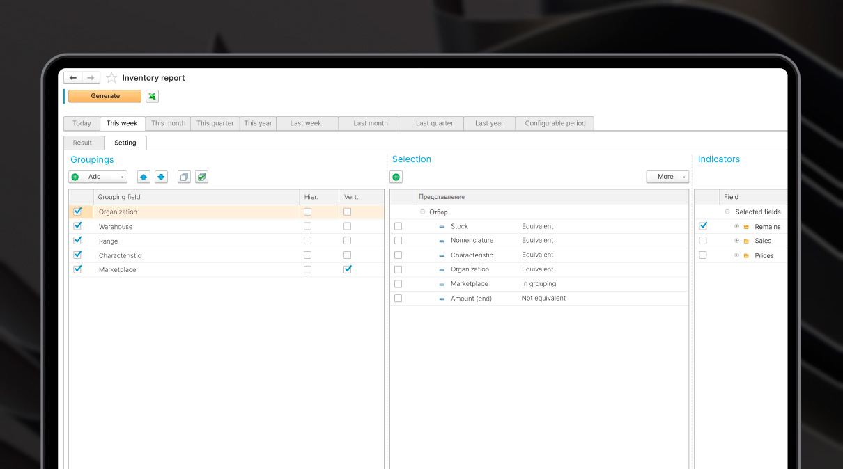
Task: Click the Prices folder icon
Action: coord(746,255)
